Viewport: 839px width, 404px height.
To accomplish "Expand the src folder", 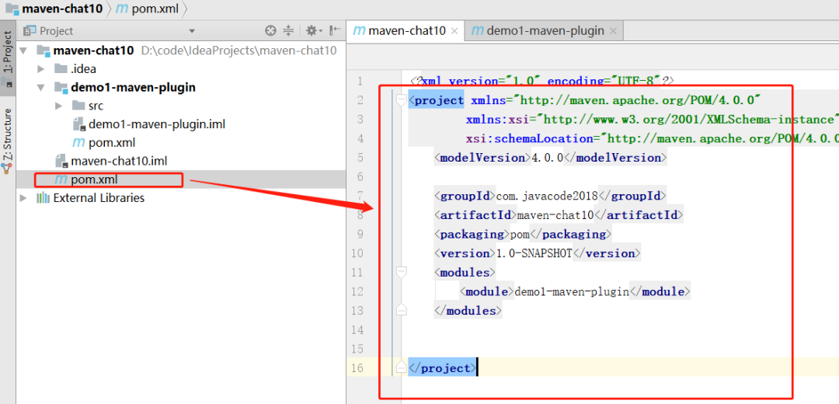I will click(59, 106).
